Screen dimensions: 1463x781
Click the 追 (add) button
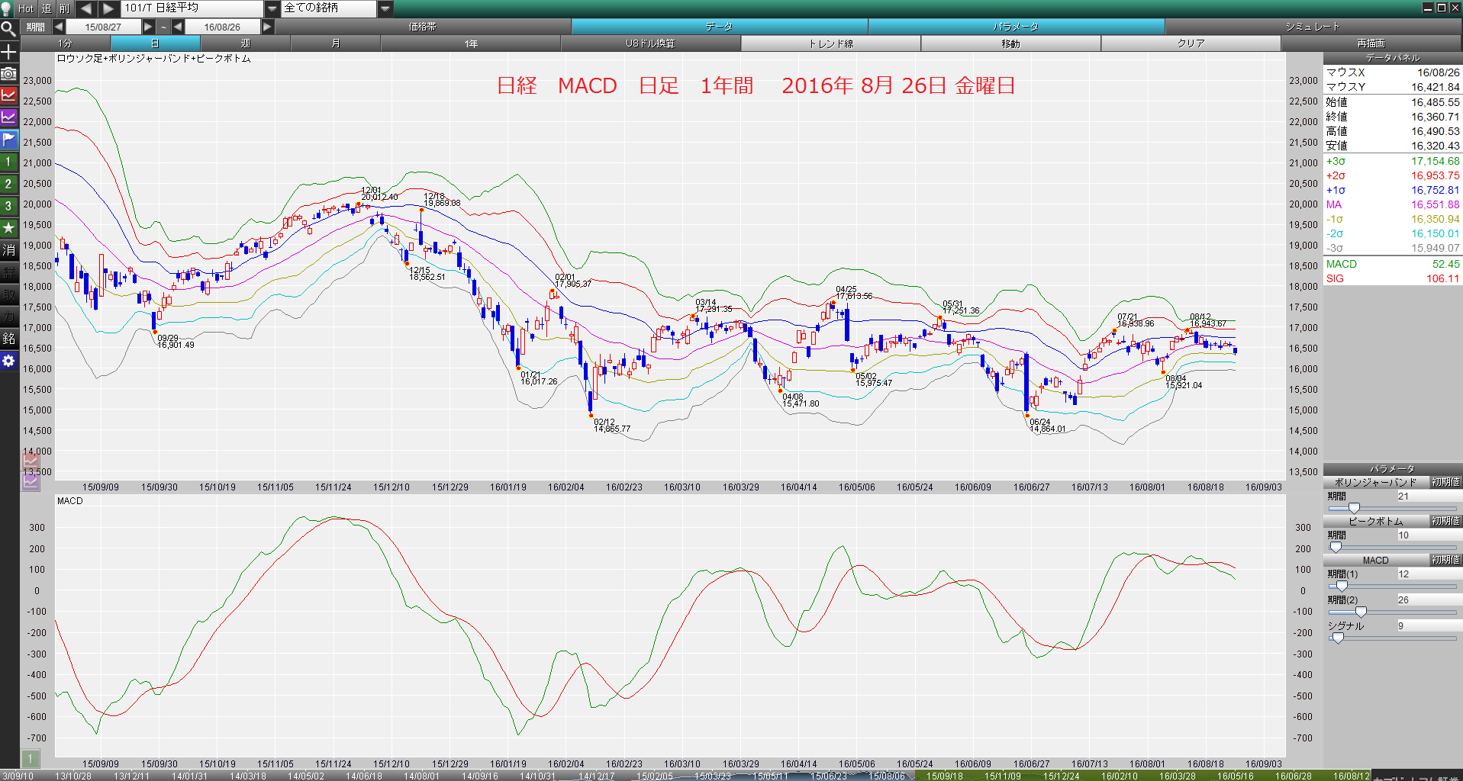click(x=46, y=8)
